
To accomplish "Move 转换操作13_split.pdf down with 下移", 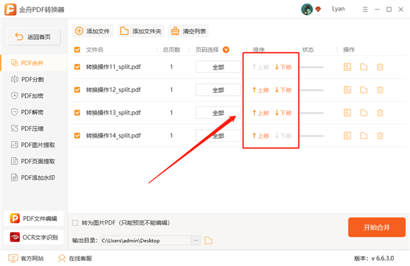I will tap(283, 113).
